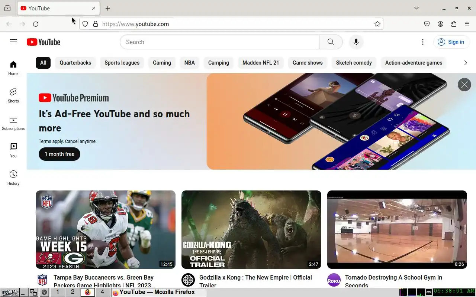Select the NBA filter chip
Viewport: 476px width, 297px height.
click(190, 63)
